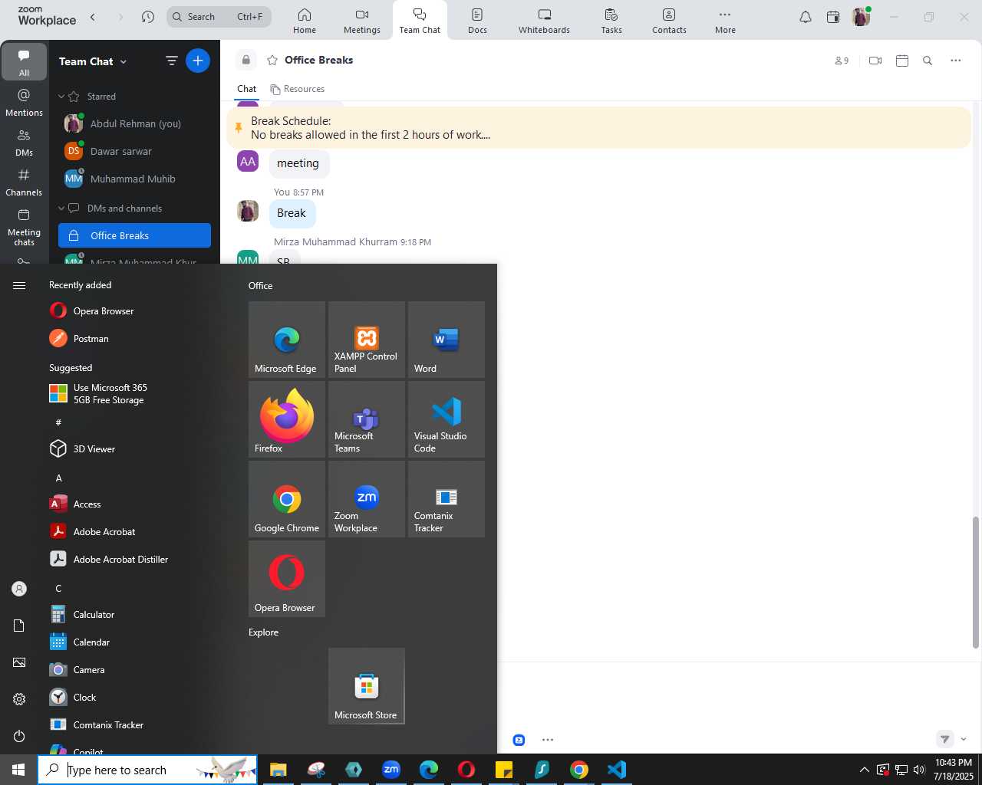
Task: Open profile avatar in Zoom header
Action: click(x=861, y=17)
